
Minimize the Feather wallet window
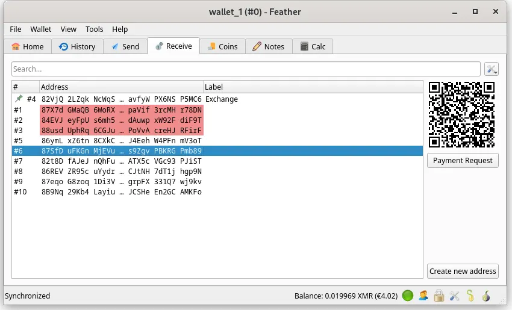pos(455,12)
